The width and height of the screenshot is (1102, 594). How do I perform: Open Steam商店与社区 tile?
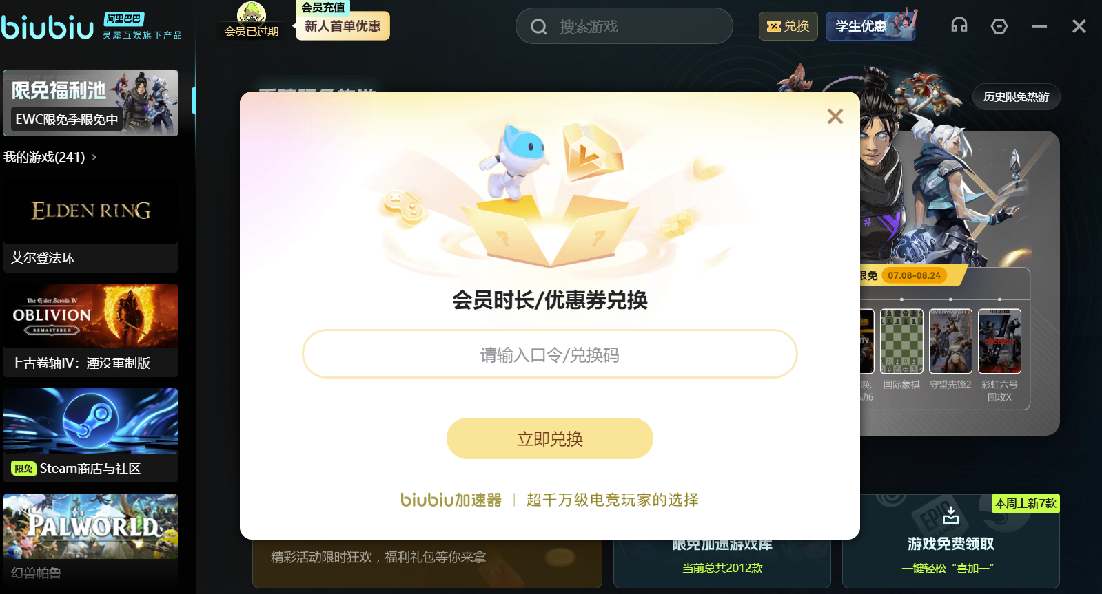(x=90, y=435)
